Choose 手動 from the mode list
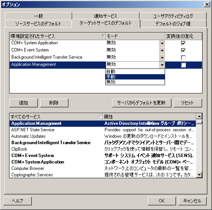This screenshot has width=212, height=210. click(135, 77)
